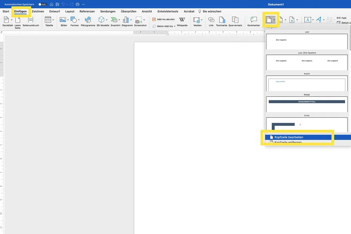Choose the Leer (Drei Spalten) header template

pos(307,62)
